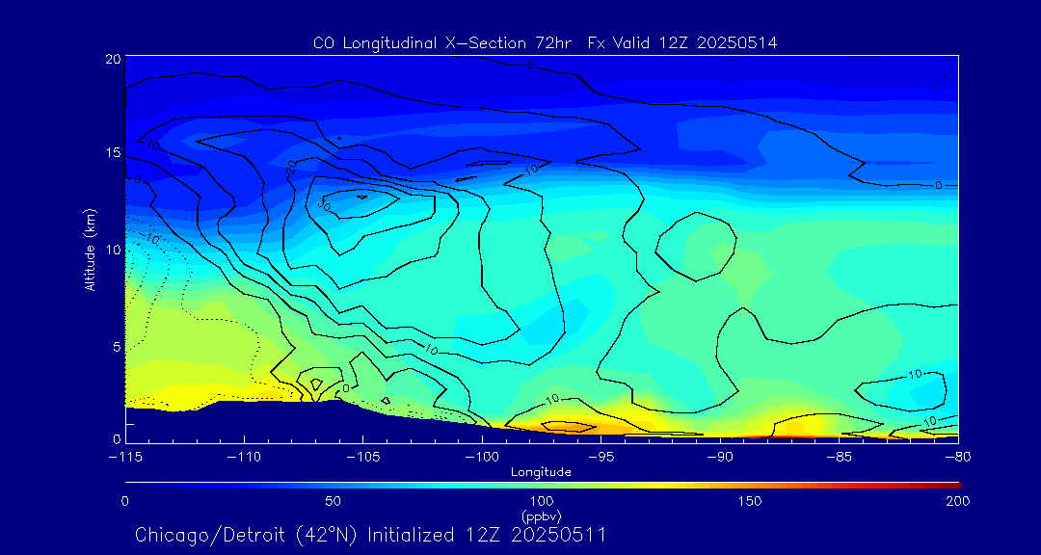Click the contour label '20'
This screenshot has height=555, width=1041.
293,168
